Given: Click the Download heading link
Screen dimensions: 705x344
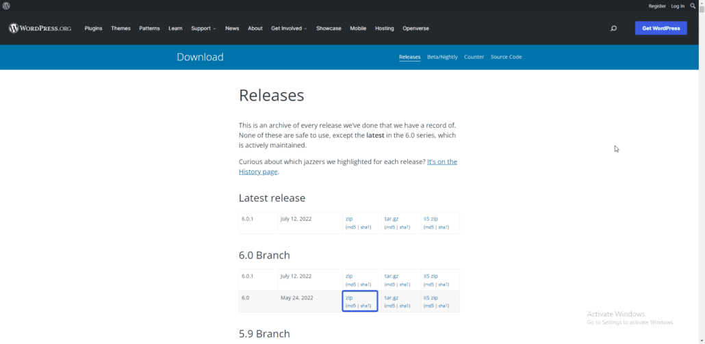Looking at the screenshot, I should tap(200, 57).
